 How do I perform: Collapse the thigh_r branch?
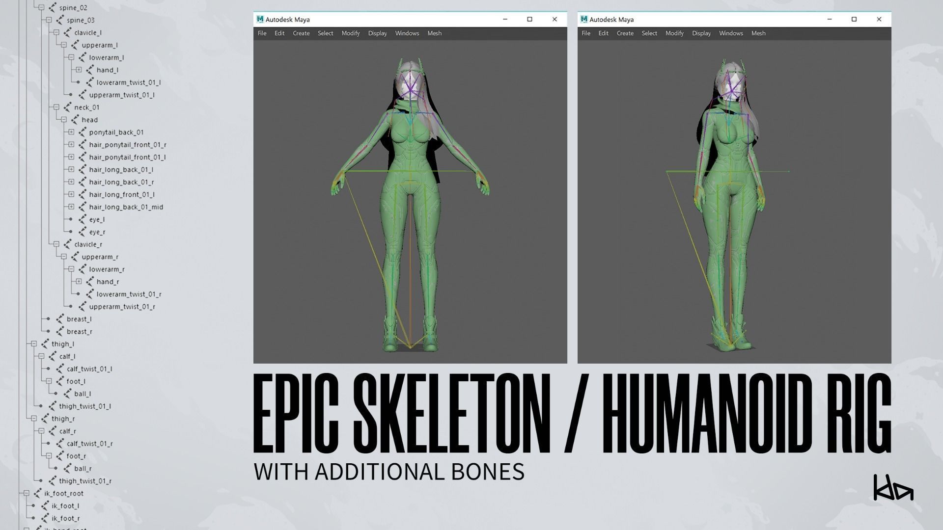coord(34,419)
